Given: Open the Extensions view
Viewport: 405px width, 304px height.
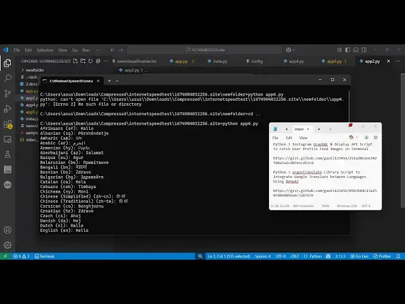Looking at the screenshot, I should click(8, 124).
